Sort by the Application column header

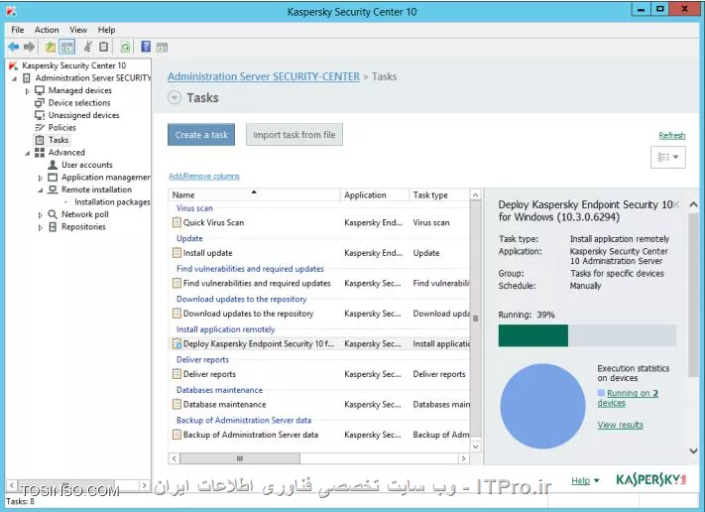(x=374, y=194)
